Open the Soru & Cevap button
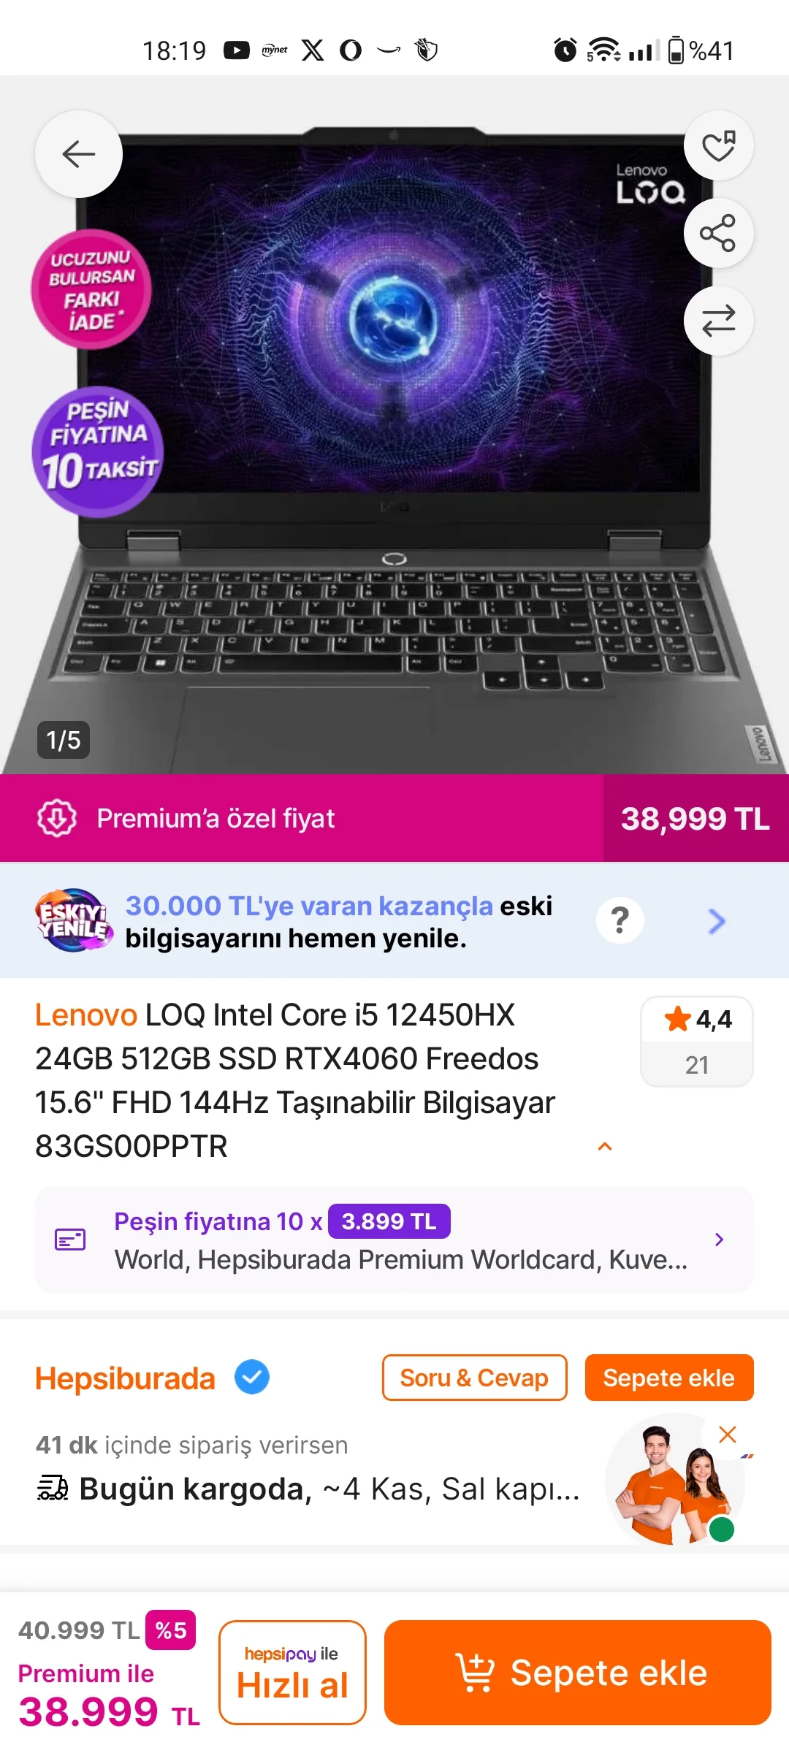The width and height of the screenshot is (789, 1753). (x=475, y=1378)
